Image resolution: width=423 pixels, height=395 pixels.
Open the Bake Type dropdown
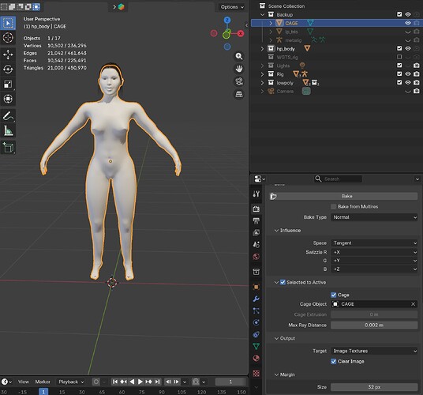pos(374,217)
